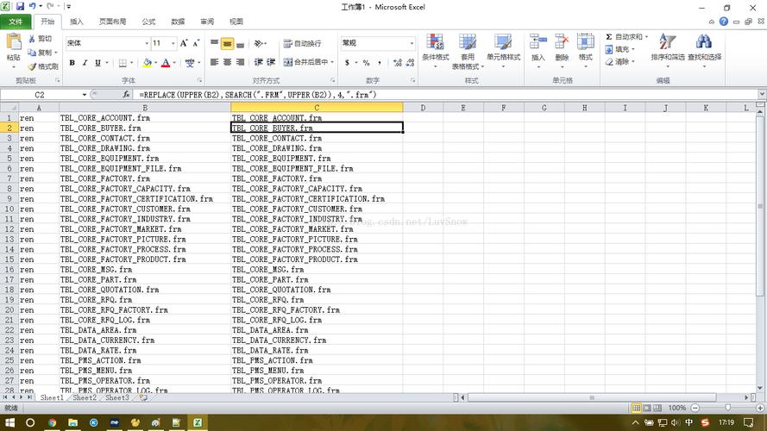This screenshot has height=431, width=767.
Task: Click the Excel Help question mark icon
Action: click(x=724, y=22)
